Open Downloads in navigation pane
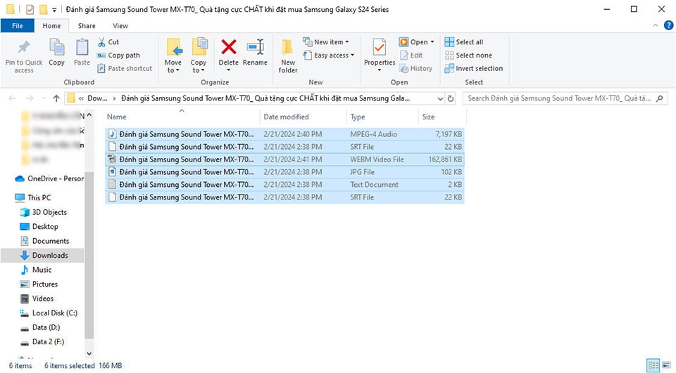 click(42, 255)
